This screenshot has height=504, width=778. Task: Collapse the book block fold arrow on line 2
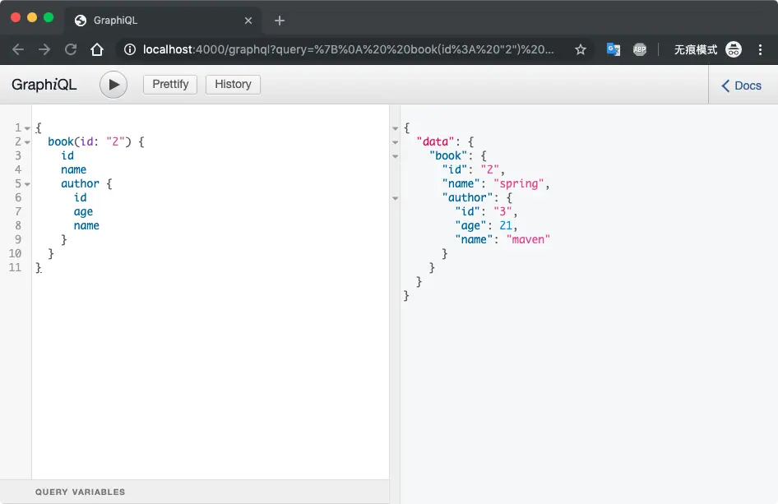(x=27, y=142)
